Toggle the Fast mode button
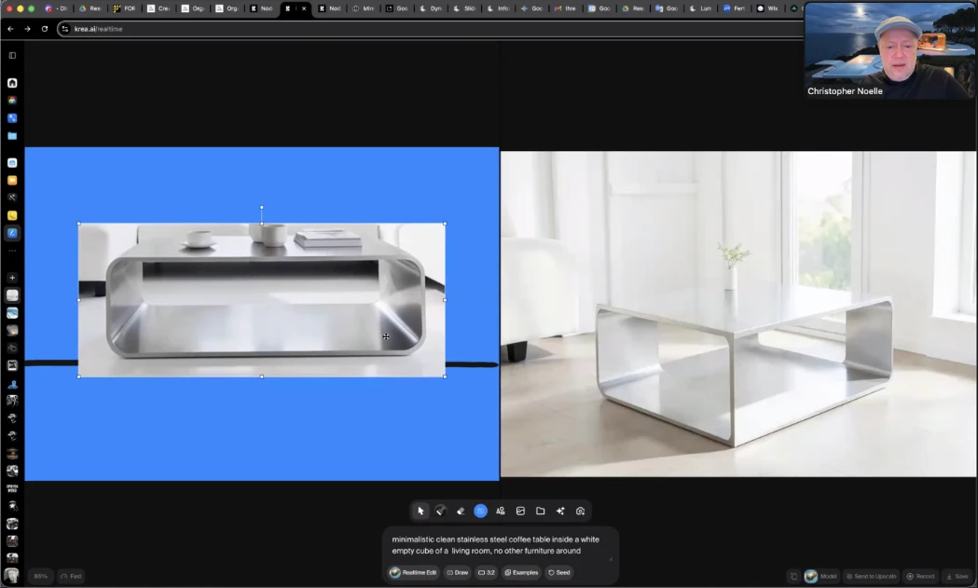This screenshot has width=978, height=588. point(71,576)
